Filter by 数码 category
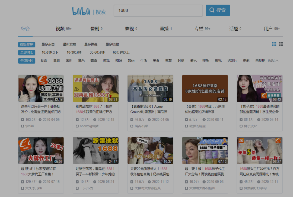Viewport: 293px width, 197px height. [131, 61]
